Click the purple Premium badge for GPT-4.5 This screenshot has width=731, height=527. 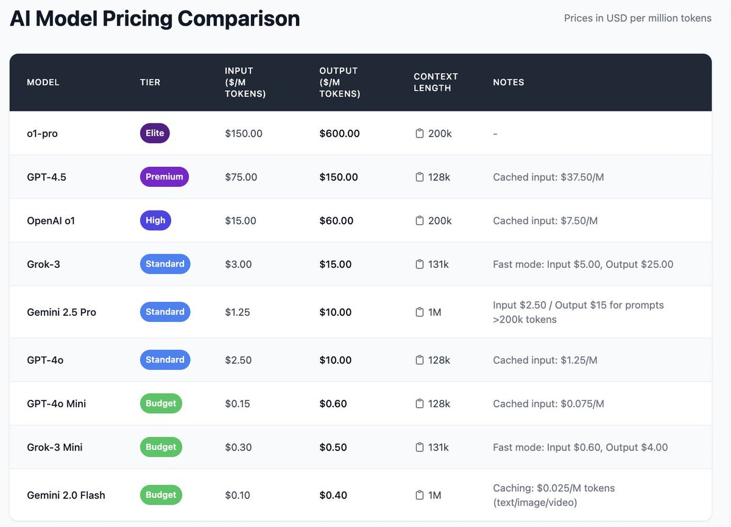[164, 177]
